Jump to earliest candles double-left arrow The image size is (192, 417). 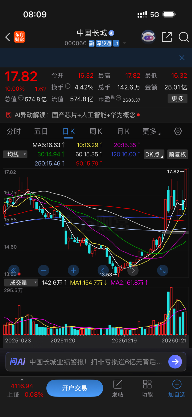click(x=14, y=270)
